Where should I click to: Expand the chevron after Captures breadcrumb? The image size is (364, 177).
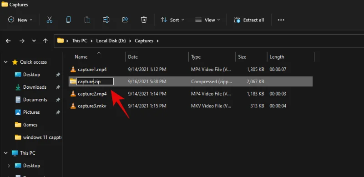(x=158, y=41)
